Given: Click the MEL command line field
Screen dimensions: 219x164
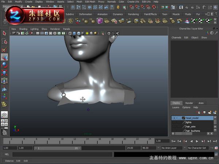Looking at the screenshot, I should coord(62,154).
